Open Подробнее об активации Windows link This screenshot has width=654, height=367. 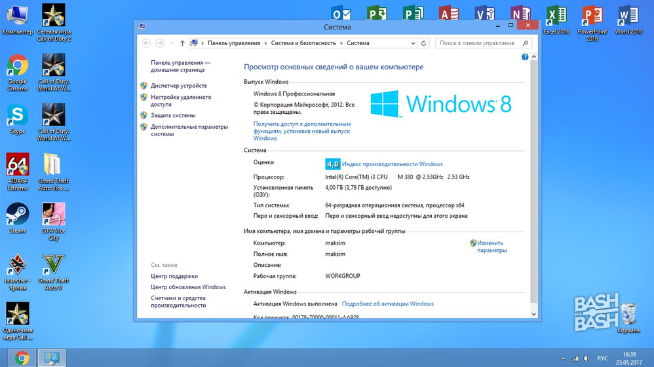coord(387,304)
